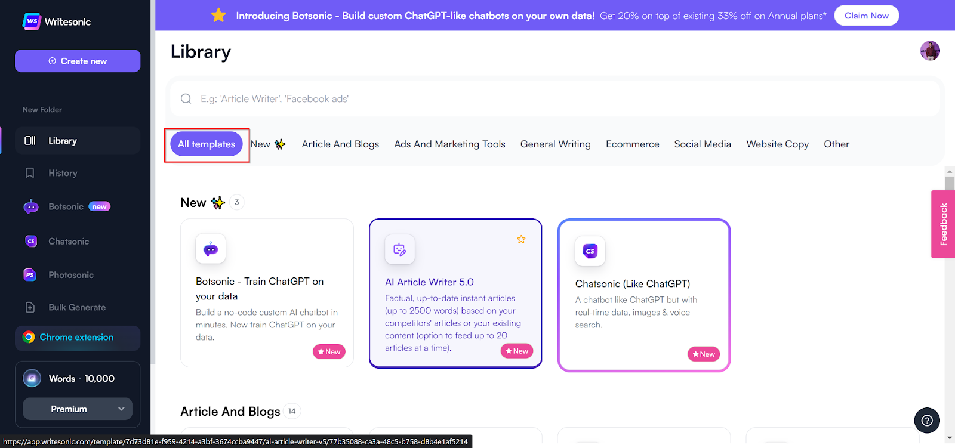Screen dimensions: 955x448
Task: Click the History bookmark icon
Action: 30,173
